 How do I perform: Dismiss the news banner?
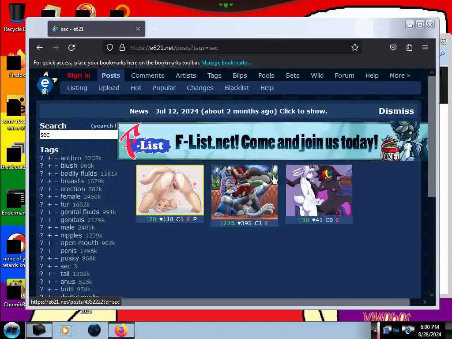396,111
